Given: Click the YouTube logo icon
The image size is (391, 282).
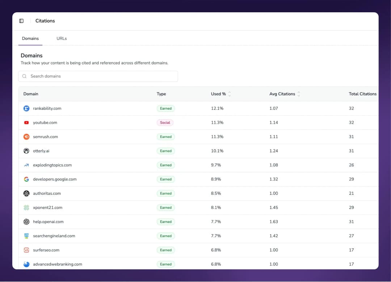Looking at the screenshot, I should tap(26, 123).
